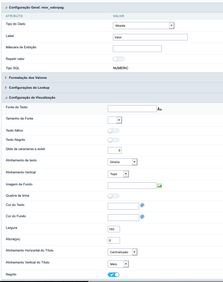Open color palette for Cor do Texto
Viewport: 223px width, 282px height.
pyautogui.click(x=143, y=206)
